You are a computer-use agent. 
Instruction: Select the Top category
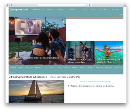tap(46, 67)
